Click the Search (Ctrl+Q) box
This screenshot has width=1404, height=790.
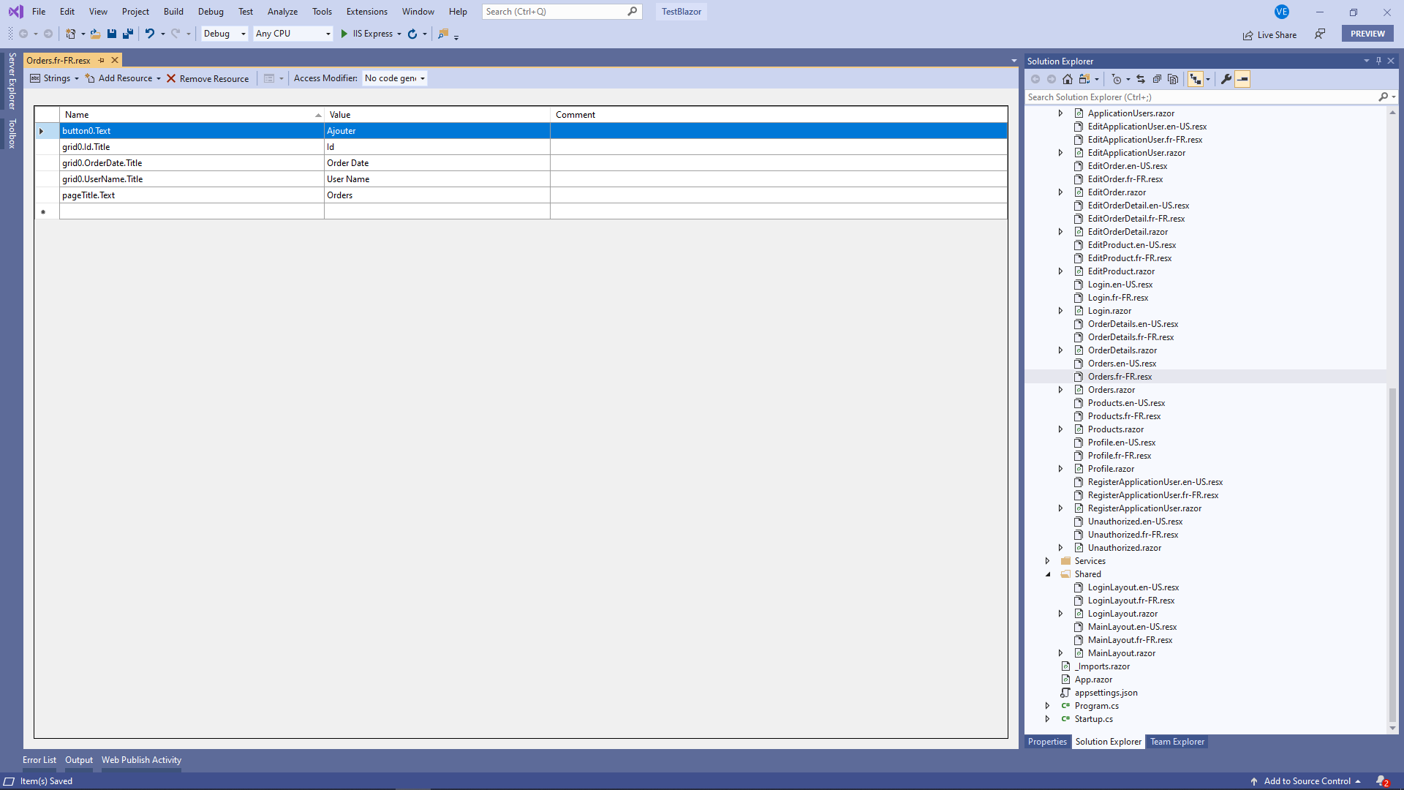pyautogui.click(x=562, y=12)
